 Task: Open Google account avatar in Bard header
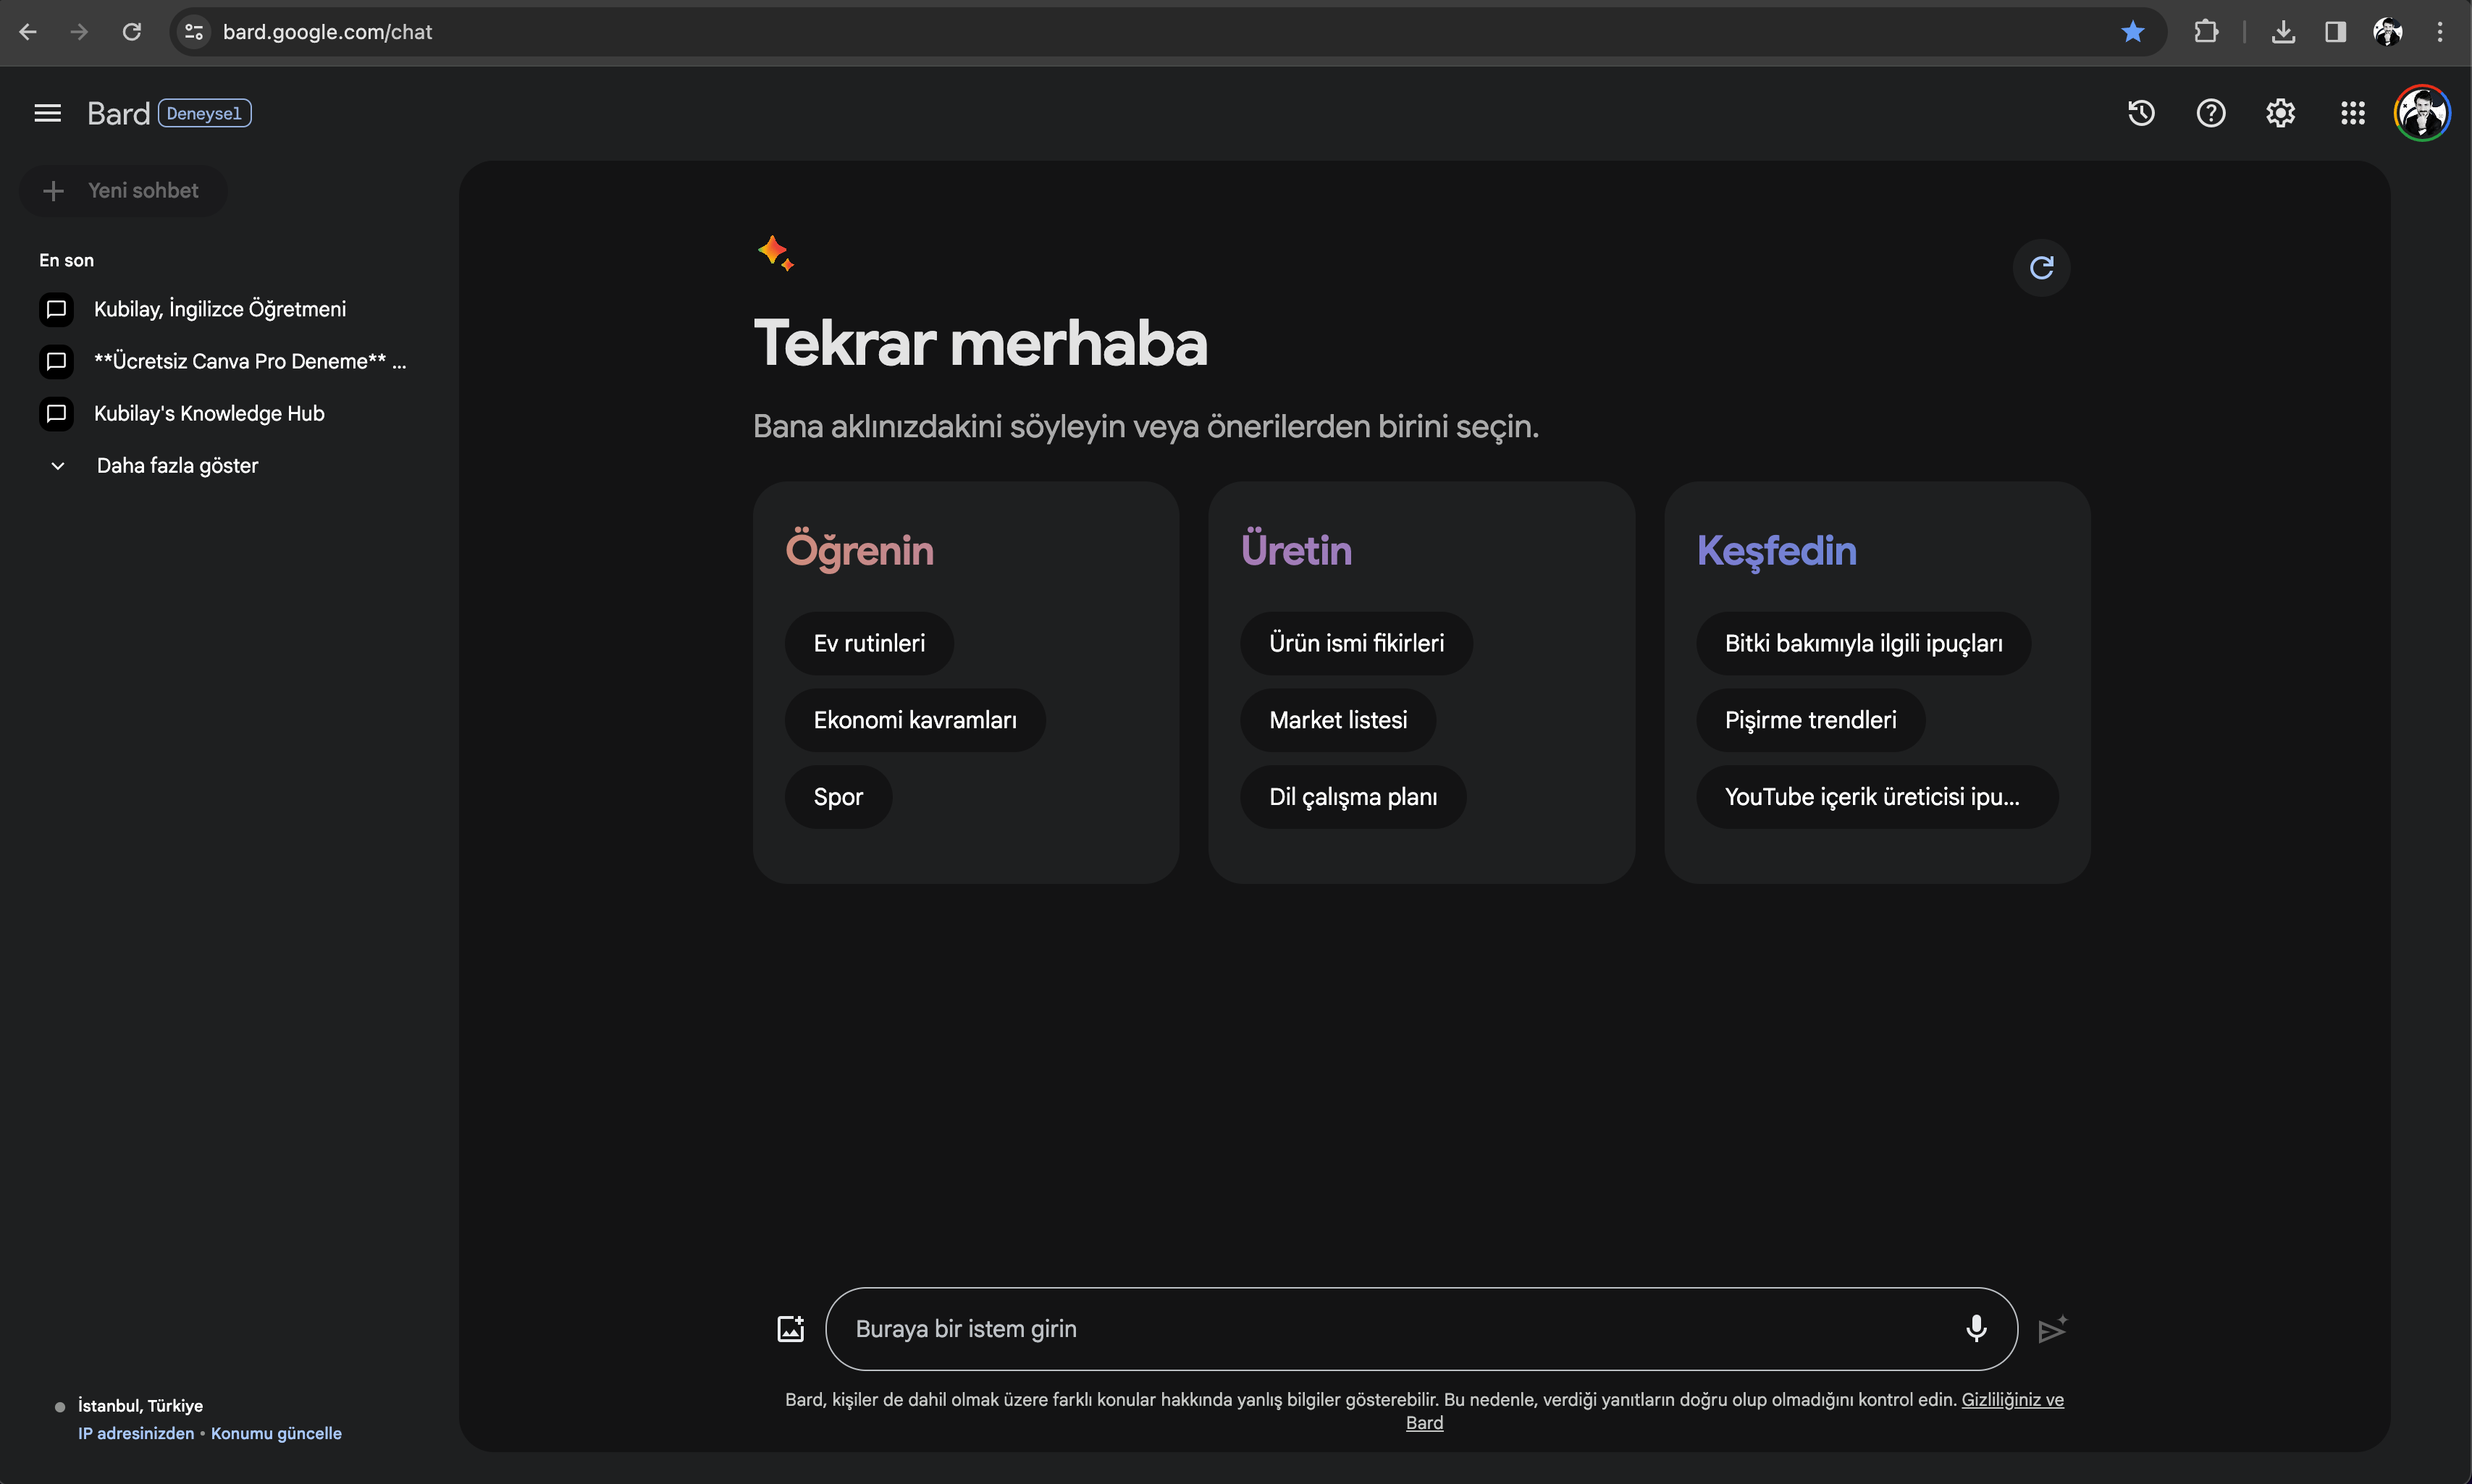[2422, 113]
